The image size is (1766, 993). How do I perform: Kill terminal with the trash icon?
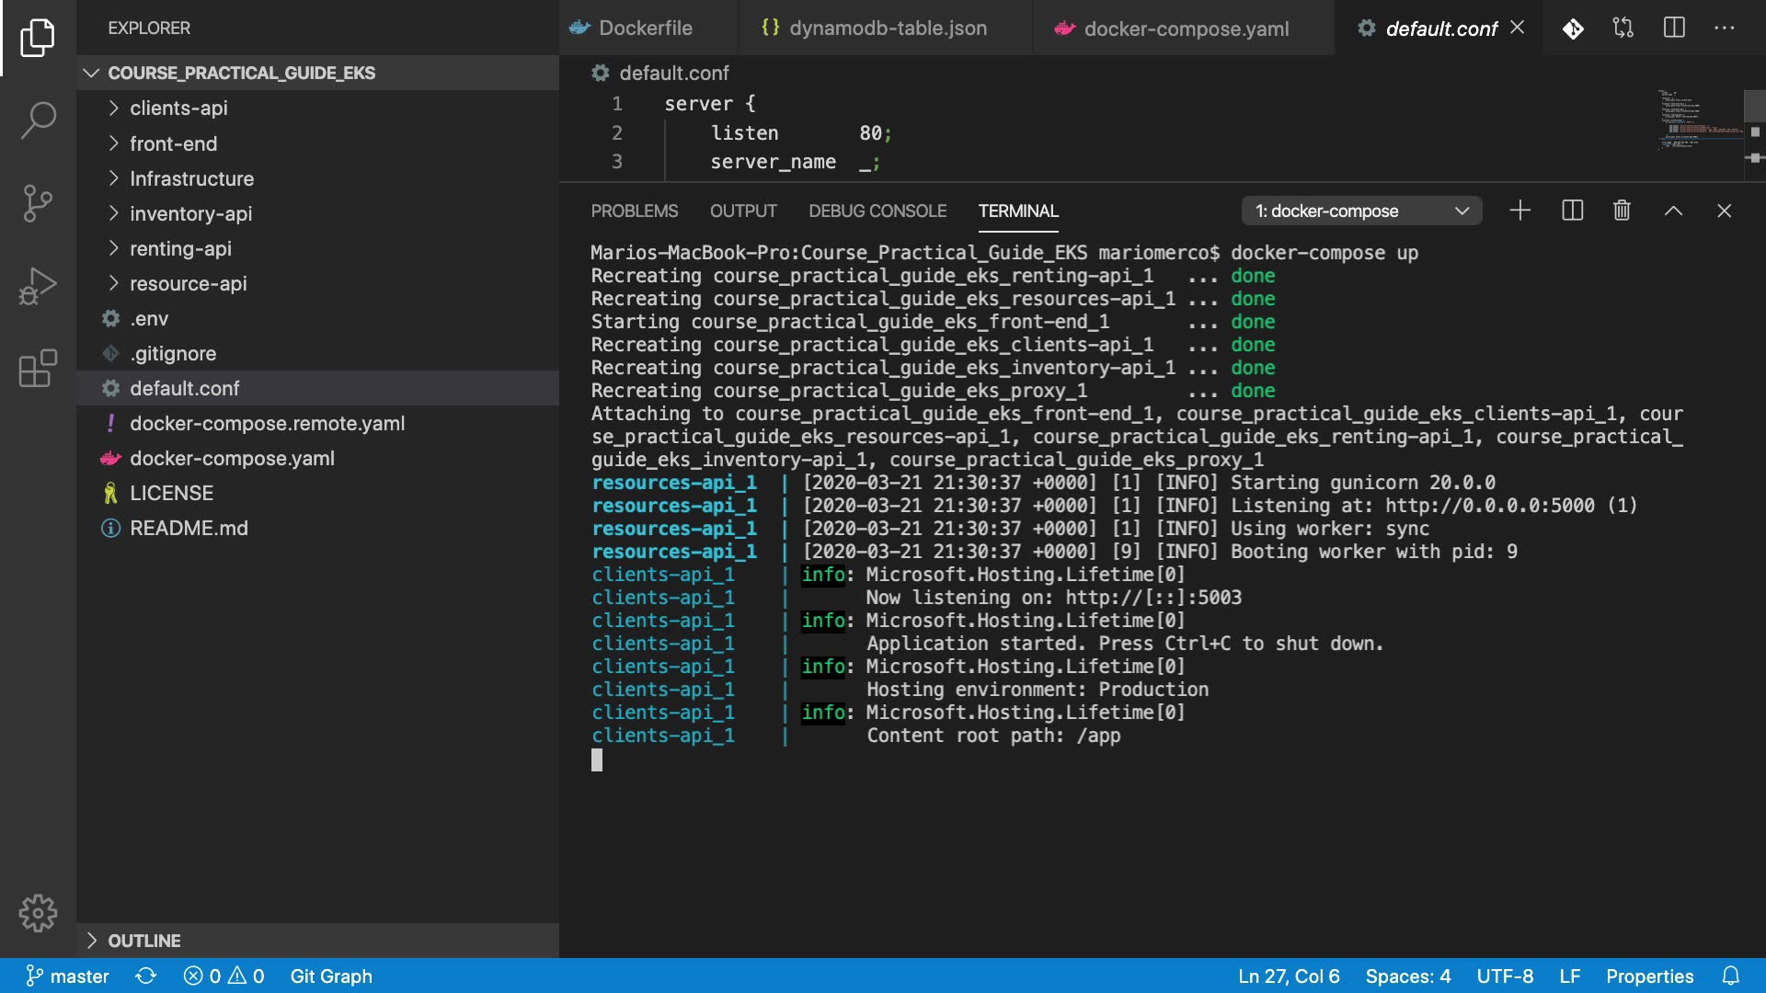pyautogui.click(x=1622, y=211)
